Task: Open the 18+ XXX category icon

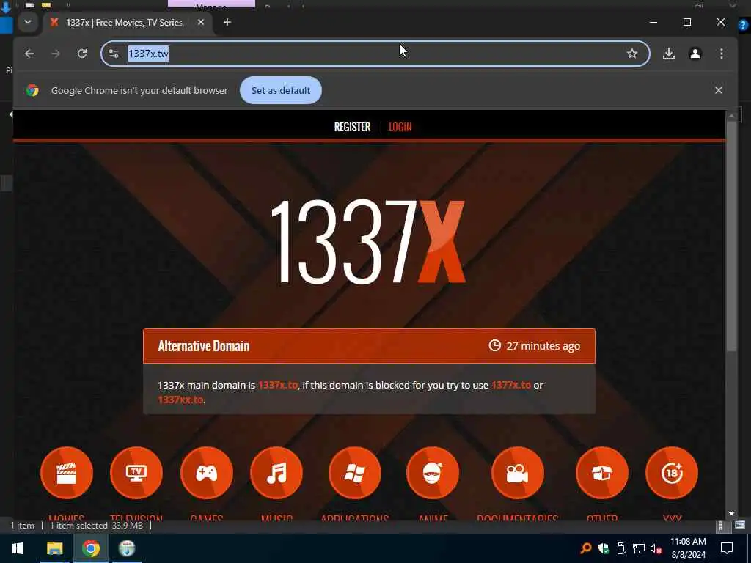Action: (x=672, y=473)
